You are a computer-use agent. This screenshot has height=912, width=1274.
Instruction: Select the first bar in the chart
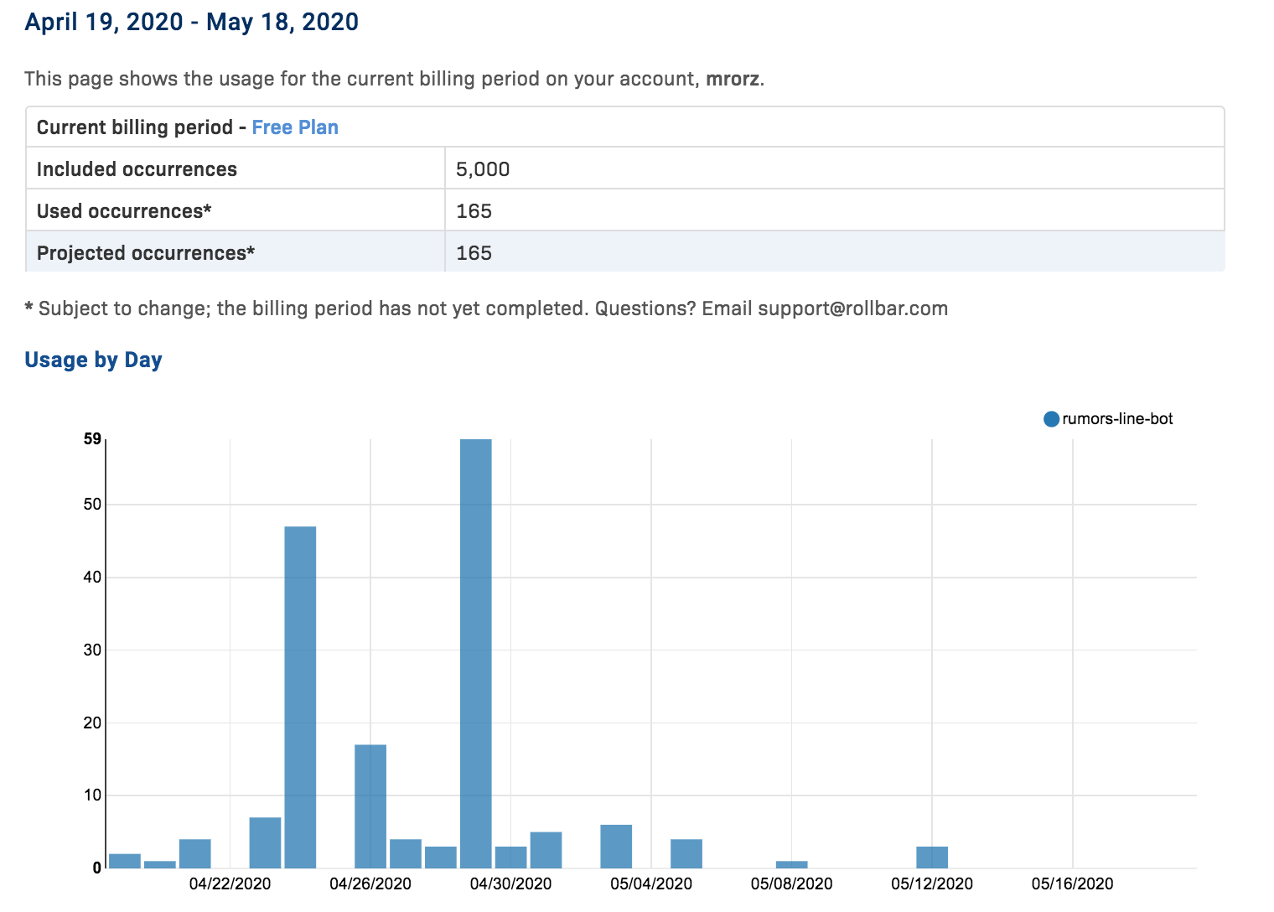tap(125, 861)
